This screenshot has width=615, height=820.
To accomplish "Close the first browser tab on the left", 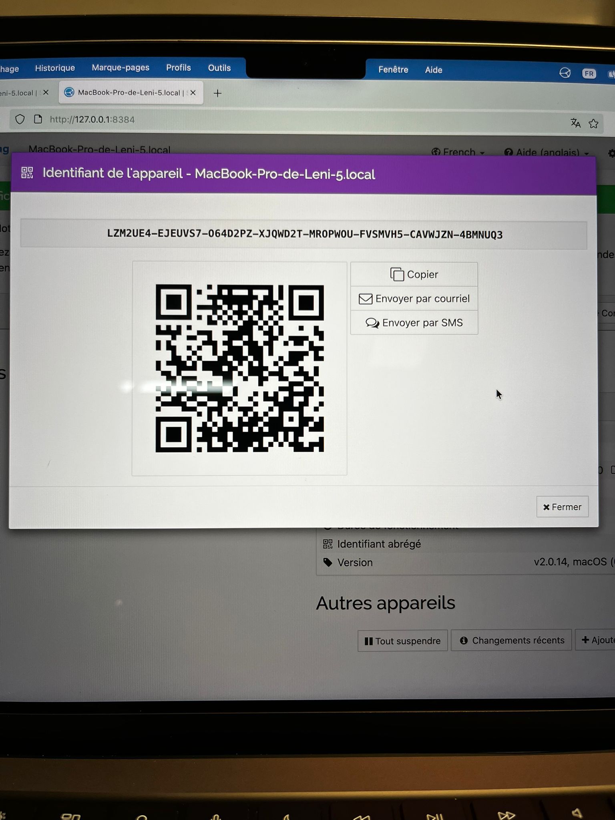I will (x=46, y=92).
